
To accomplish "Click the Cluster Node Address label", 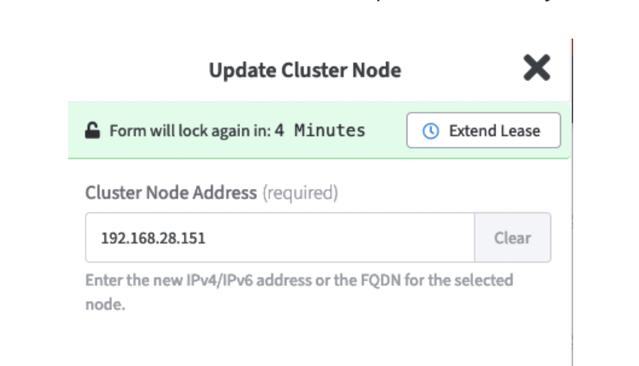I will point(170,193).
